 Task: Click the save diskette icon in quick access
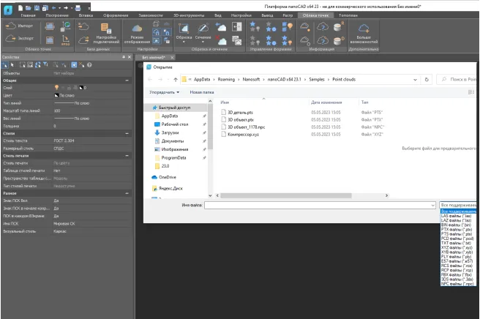point(37,7)
